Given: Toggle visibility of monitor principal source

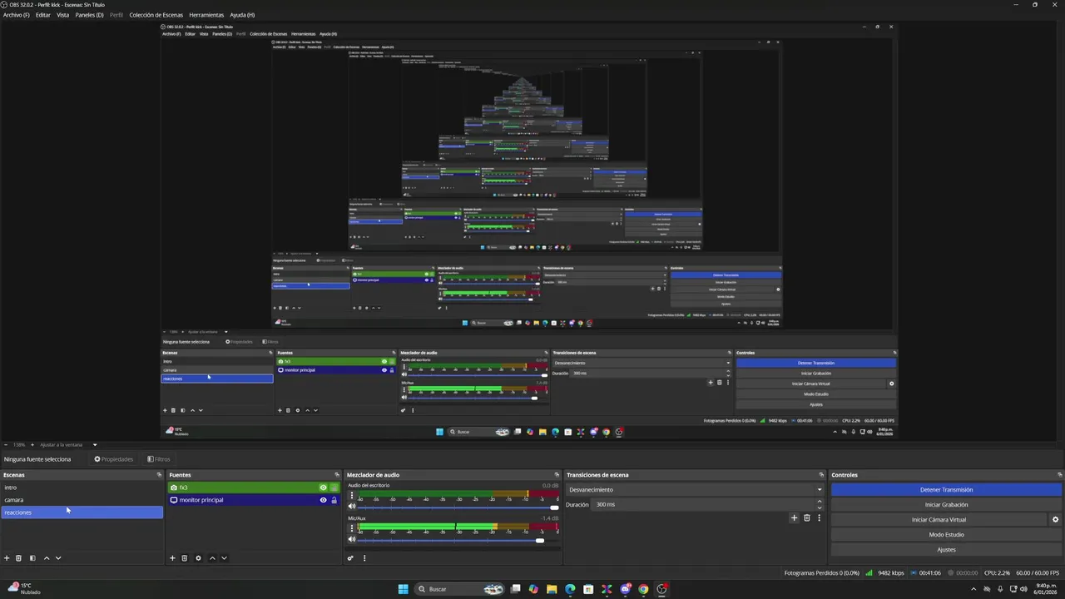Looking at the screenshot, I should [x=323, y=500].
